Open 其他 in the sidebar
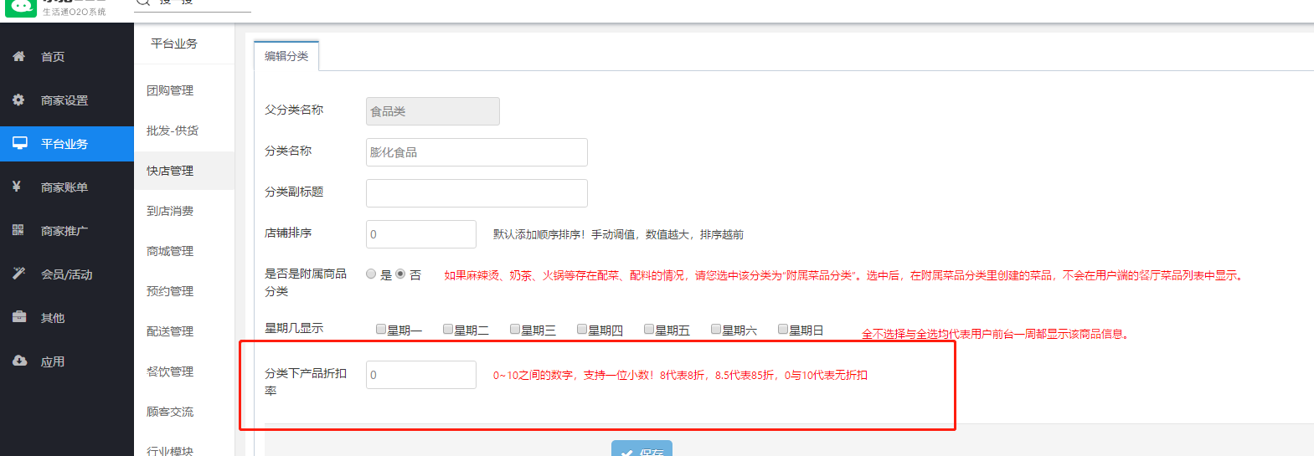Image resolution: width=1314 pixels, height=456 pixels. click(67, 318)
